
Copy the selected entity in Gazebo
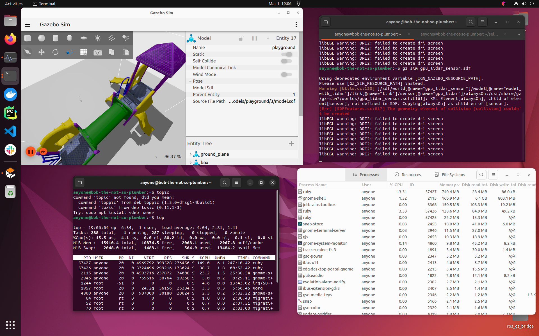click(x=112, y=52)
